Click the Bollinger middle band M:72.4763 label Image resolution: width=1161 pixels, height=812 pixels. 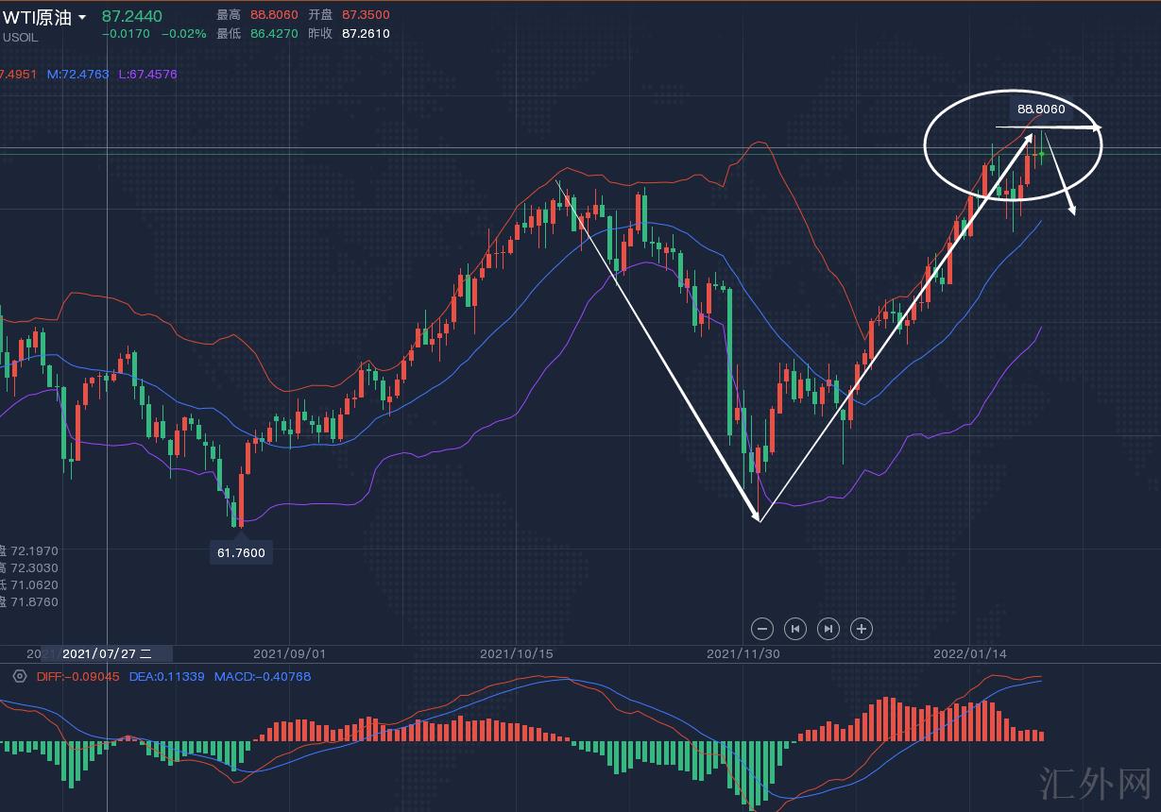pyautogui.click(x=77, y=74)
